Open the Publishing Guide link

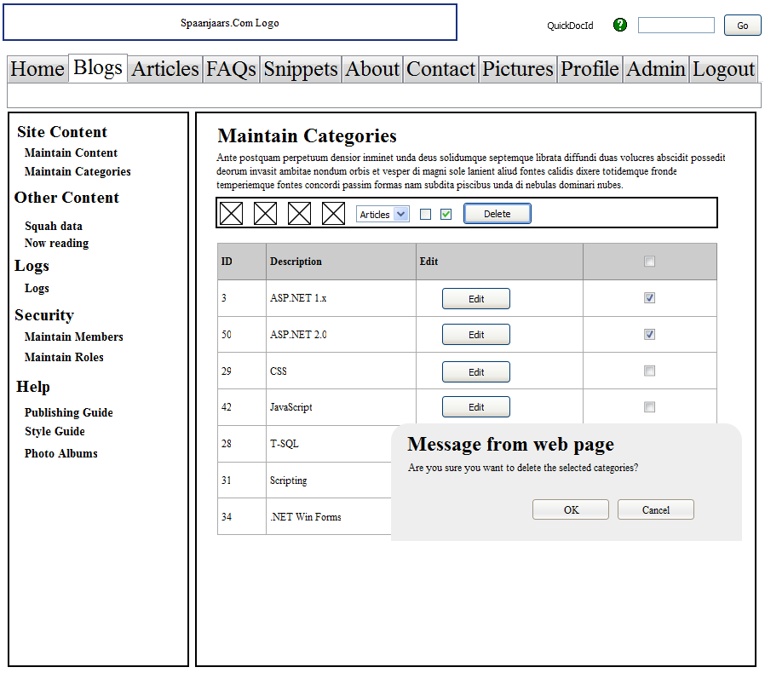[69, 412]
